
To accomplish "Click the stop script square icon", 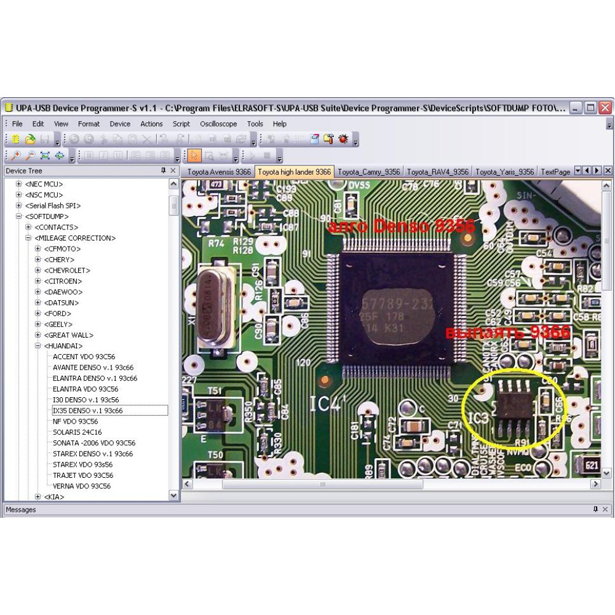I will pos(267,156).
